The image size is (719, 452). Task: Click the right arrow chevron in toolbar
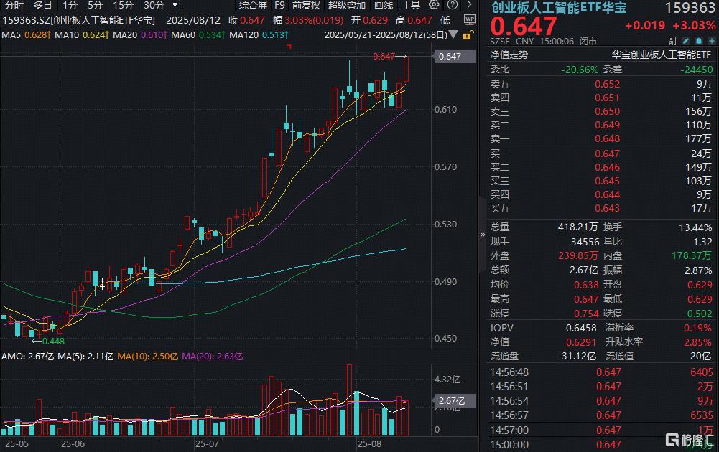[x=469, y=5]
